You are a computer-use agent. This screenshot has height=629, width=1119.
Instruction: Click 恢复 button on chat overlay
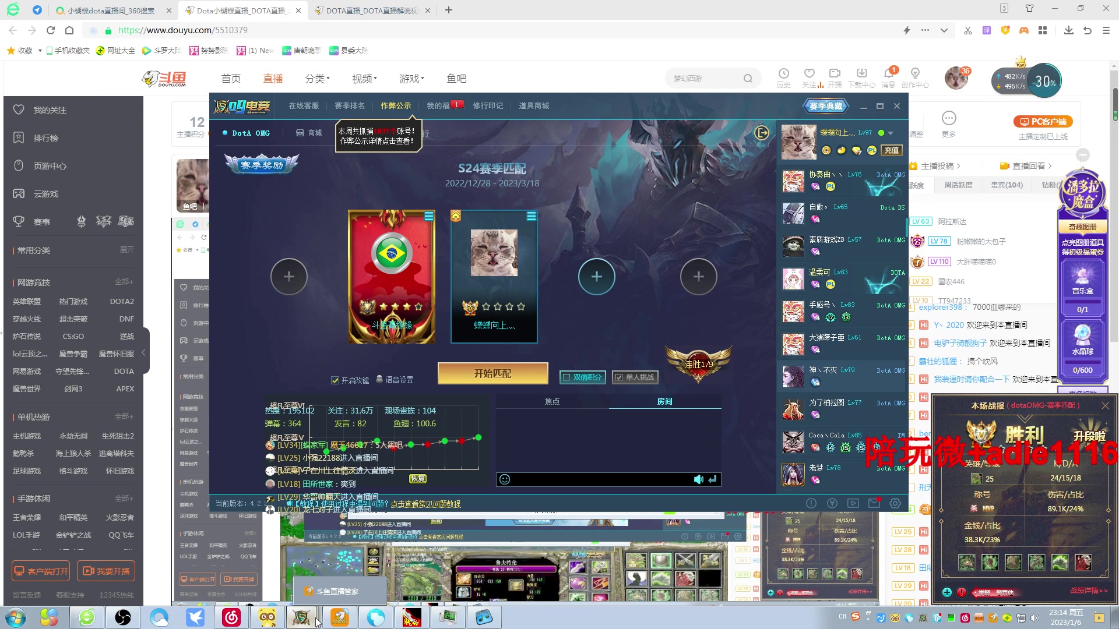(x=418, y=479)
